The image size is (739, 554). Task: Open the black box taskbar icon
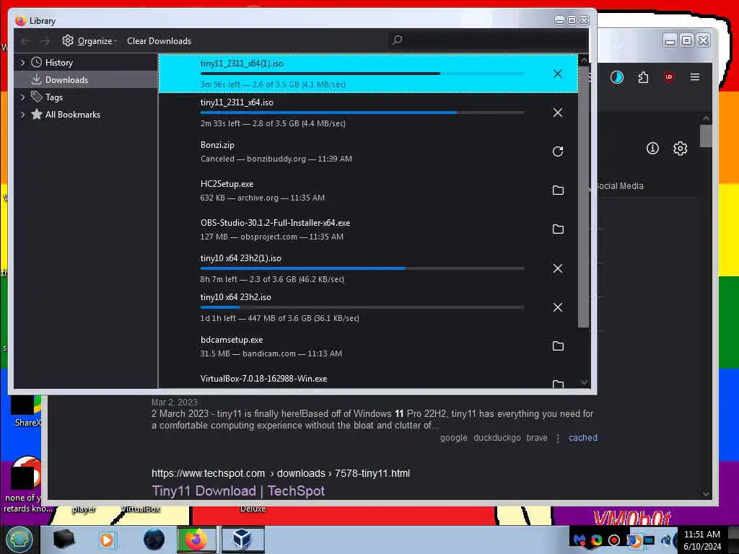tap(64, 540)
